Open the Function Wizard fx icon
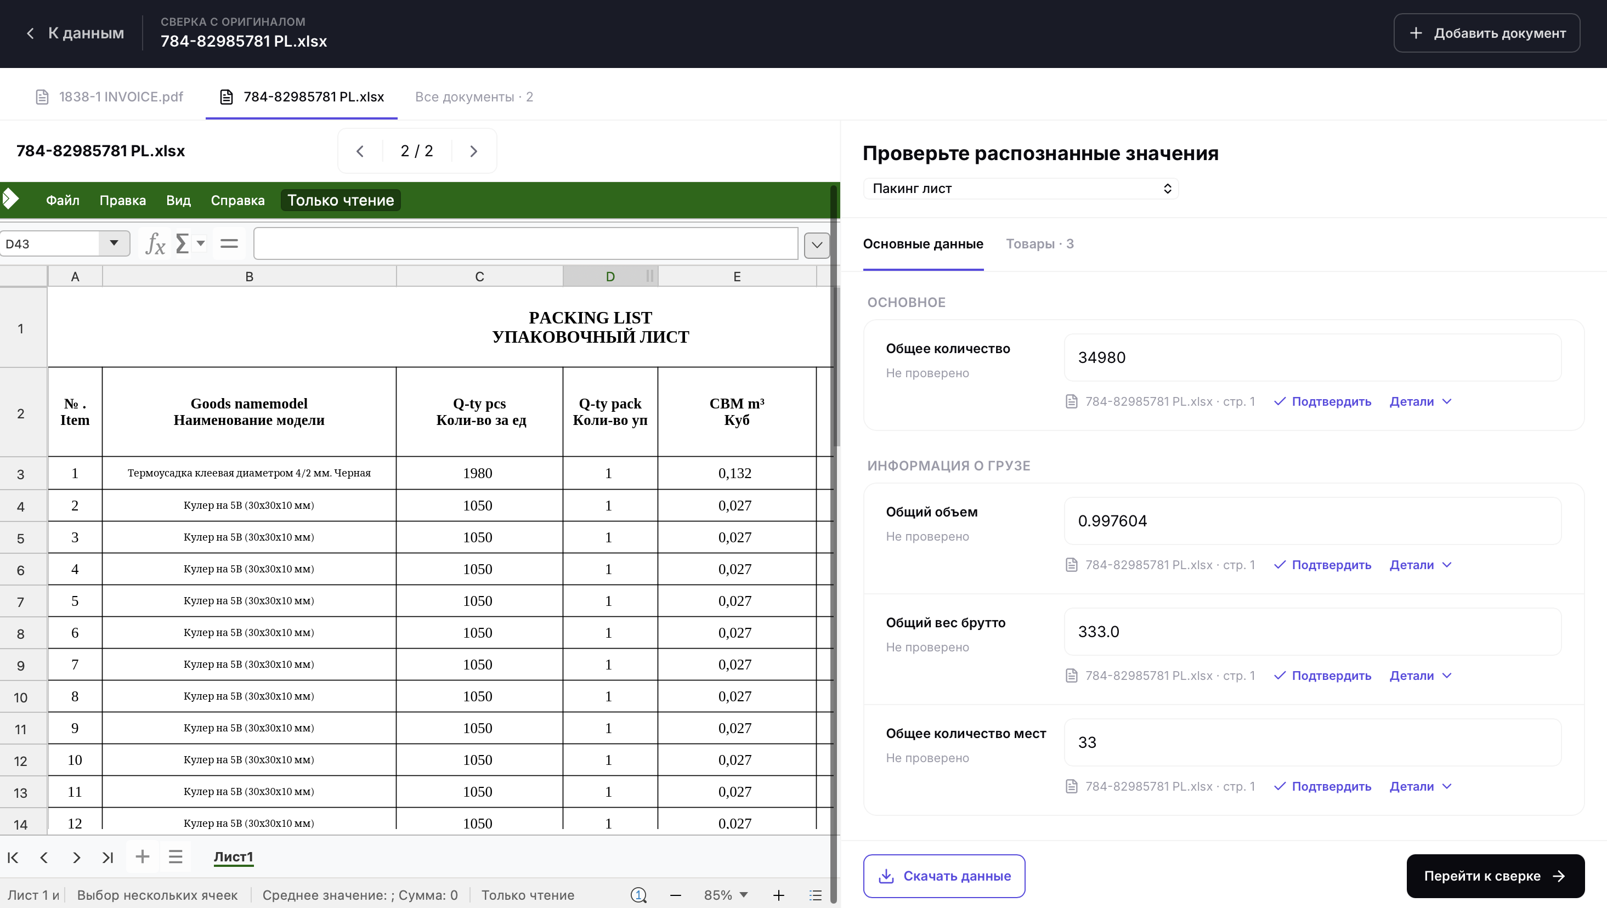 pos(155,244)
